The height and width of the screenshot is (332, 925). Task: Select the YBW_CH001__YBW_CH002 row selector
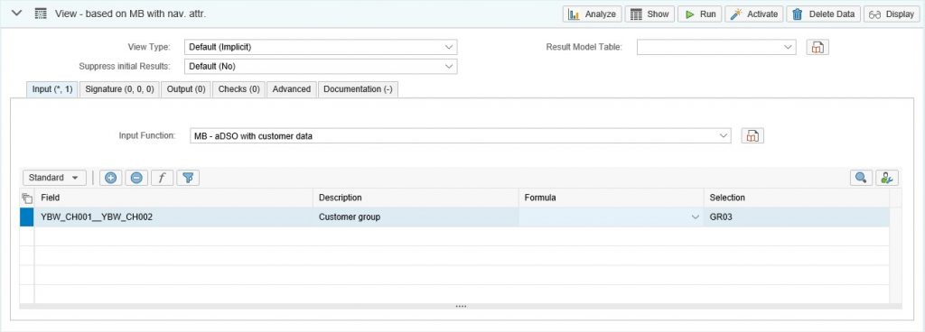coord(26,217)
